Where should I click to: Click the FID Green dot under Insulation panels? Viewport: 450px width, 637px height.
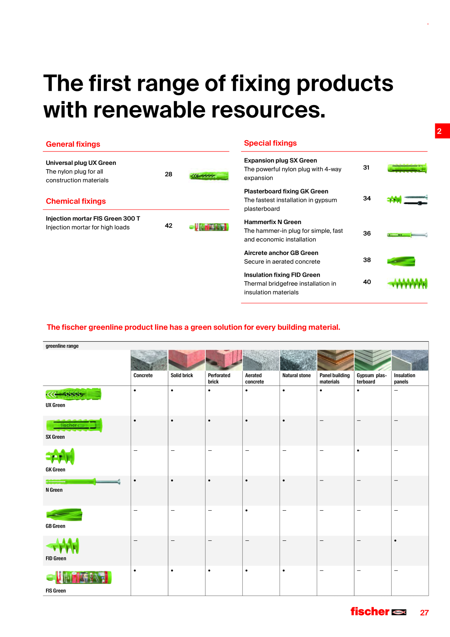click(x=395, y=541)
